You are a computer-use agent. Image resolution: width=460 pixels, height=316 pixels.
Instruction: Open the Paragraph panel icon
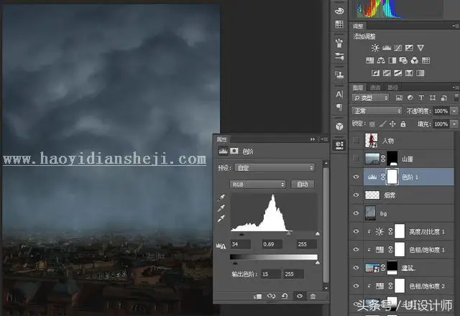coord(339,107)
